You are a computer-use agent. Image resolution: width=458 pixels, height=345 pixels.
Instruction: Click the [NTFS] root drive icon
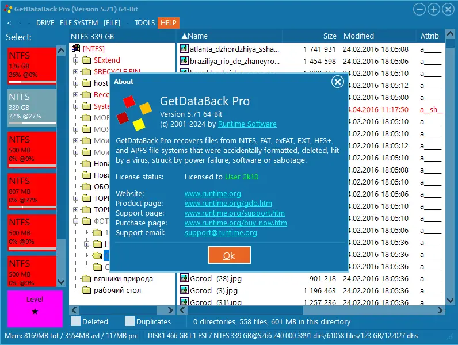pos(75,48)
